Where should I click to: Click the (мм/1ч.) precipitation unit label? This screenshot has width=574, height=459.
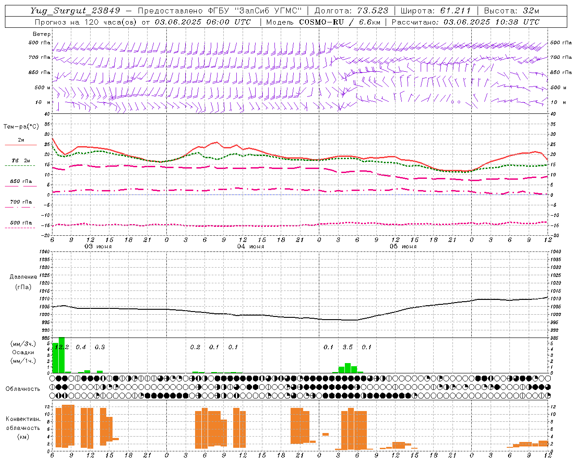pyautogui.click(x=23, y=361)
